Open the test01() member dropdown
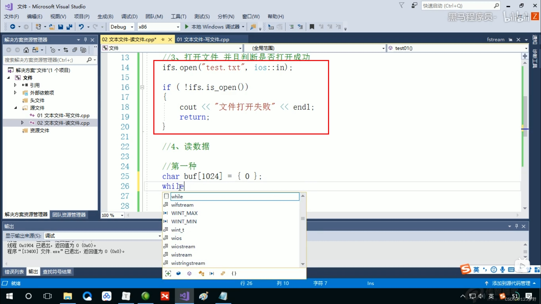The width and height of the screenshot is (541, 304). tap(526, 48)
